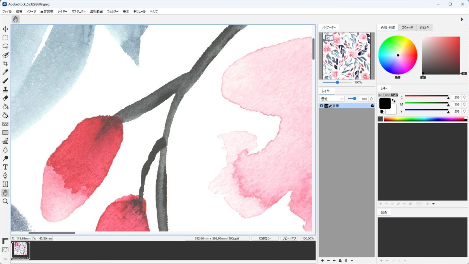This screenshot has height=264, width=469.
Task: Add a new layer with plus button
Action: point(322,260)
